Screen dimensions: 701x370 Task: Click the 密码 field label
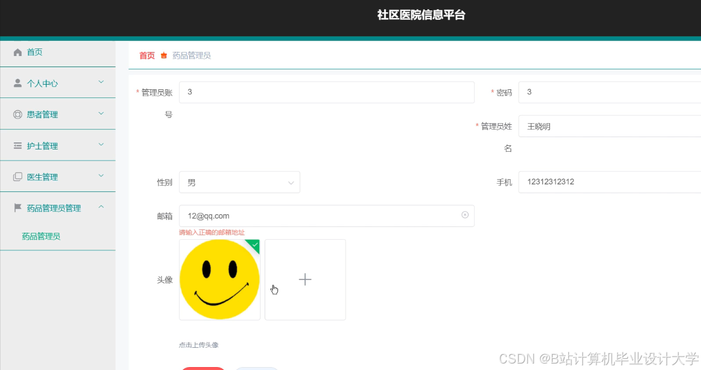pos(504,93)
